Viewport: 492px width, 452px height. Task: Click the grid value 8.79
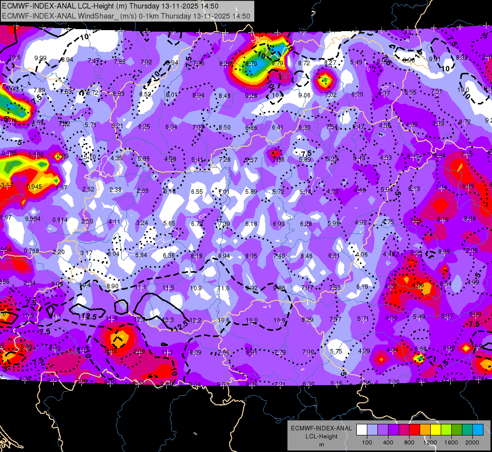(x=277, y=63)
